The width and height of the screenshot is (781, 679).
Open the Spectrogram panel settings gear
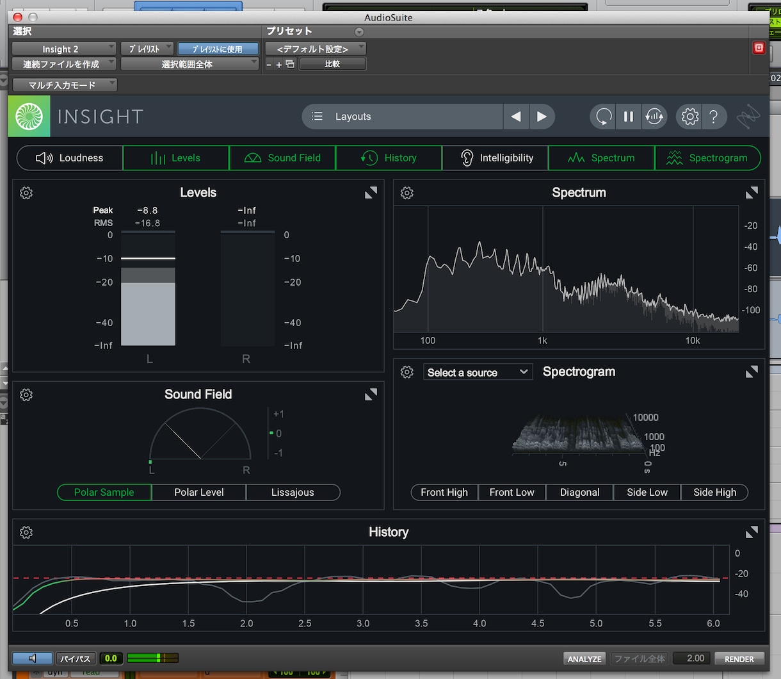tap(407, 372)
